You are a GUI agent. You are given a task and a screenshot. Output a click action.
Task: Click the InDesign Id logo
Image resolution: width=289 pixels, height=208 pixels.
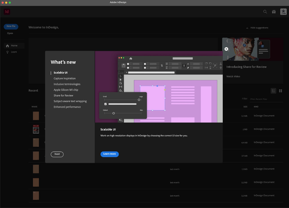click(7, 12)
